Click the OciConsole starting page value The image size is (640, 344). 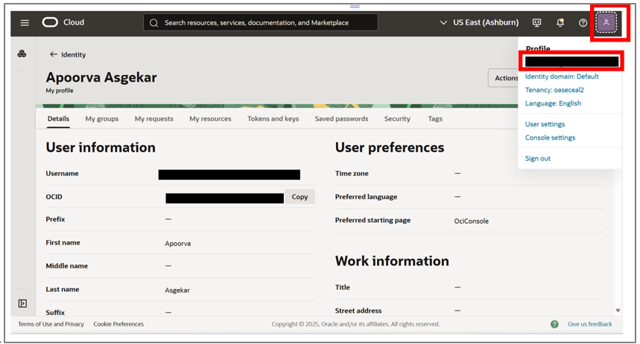point(472,221)
